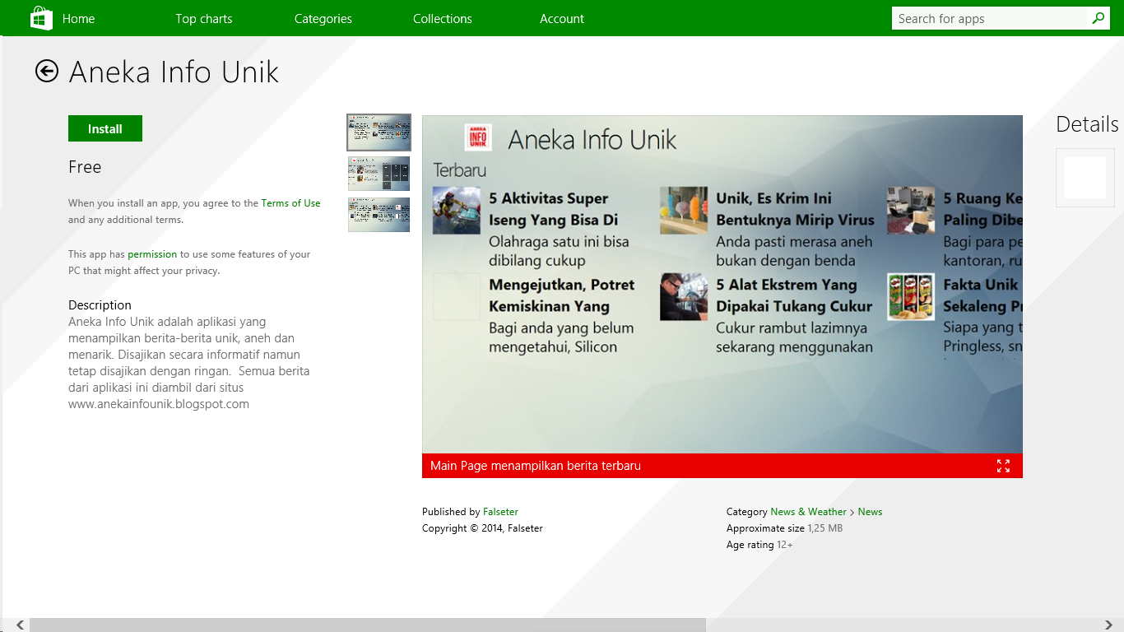Expand screenshot with the fullscreen icon
The width and height of the screenshot is (1124, 632).
click(x=1003, y=466)
